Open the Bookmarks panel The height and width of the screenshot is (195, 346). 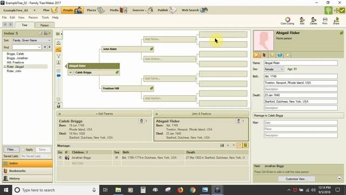(x=28, y=171)
